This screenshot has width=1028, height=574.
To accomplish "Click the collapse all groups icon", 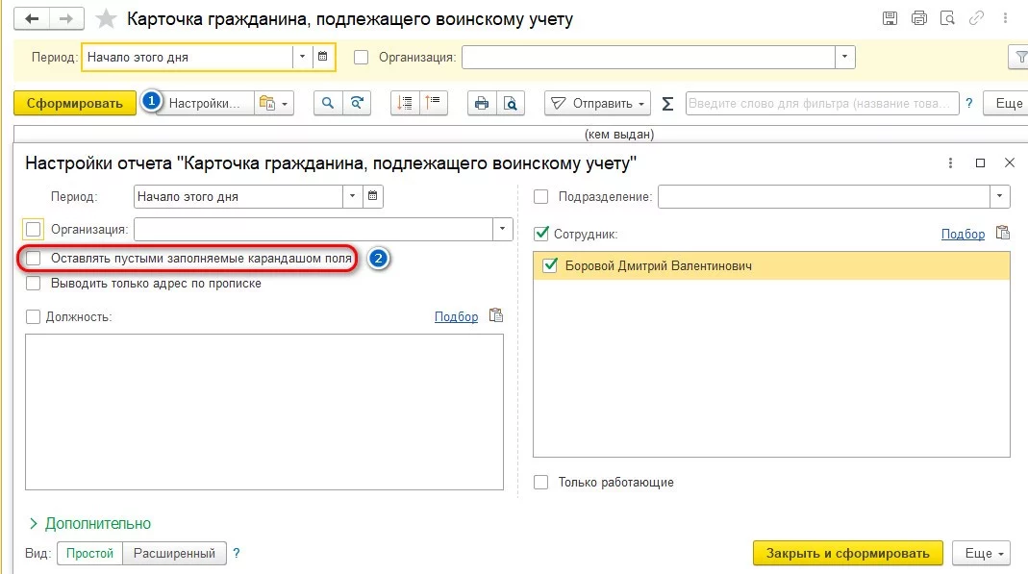I will coord(434,104).
